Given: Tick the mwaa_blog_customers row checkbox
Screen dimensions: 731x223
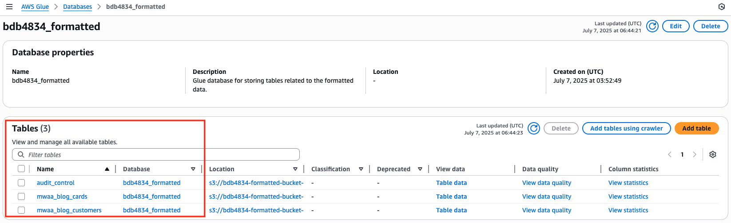Looking at the screenshot, I should click(21, 210).
